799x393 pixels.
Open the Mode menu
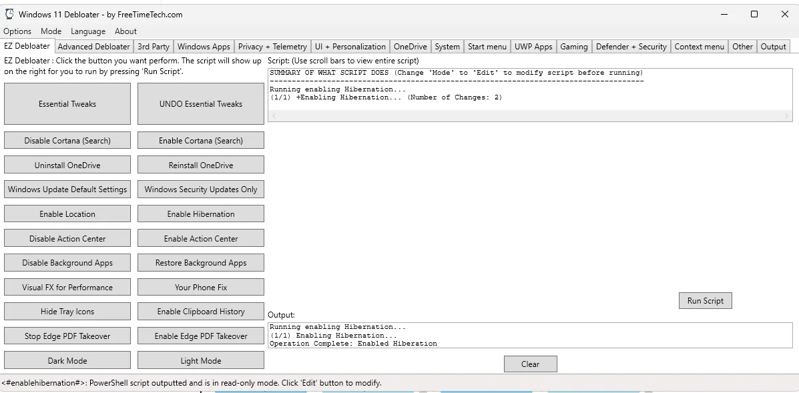click(51, 31)
